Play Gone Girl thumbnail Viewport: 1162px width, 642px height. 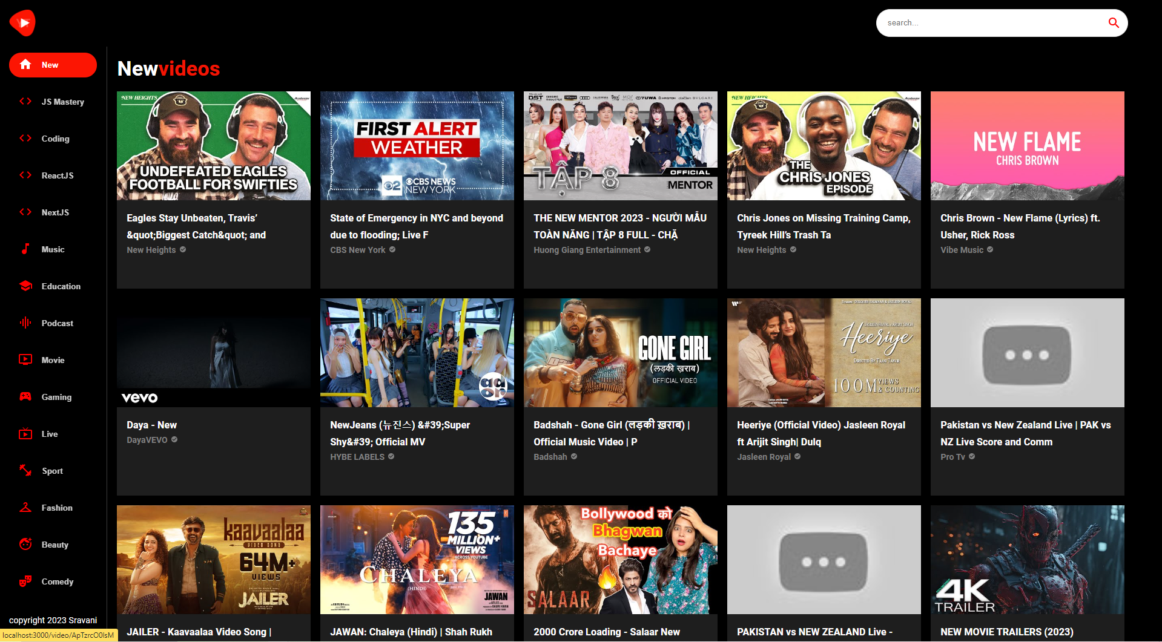[x=621, y=353]
